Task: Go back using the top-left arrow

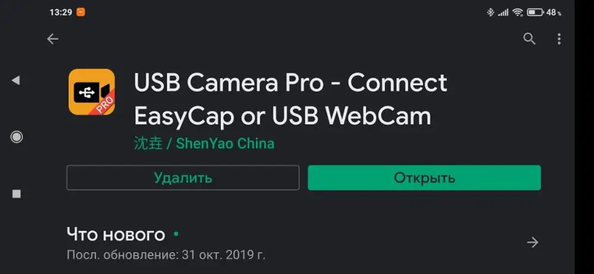Action: [53, 39]
